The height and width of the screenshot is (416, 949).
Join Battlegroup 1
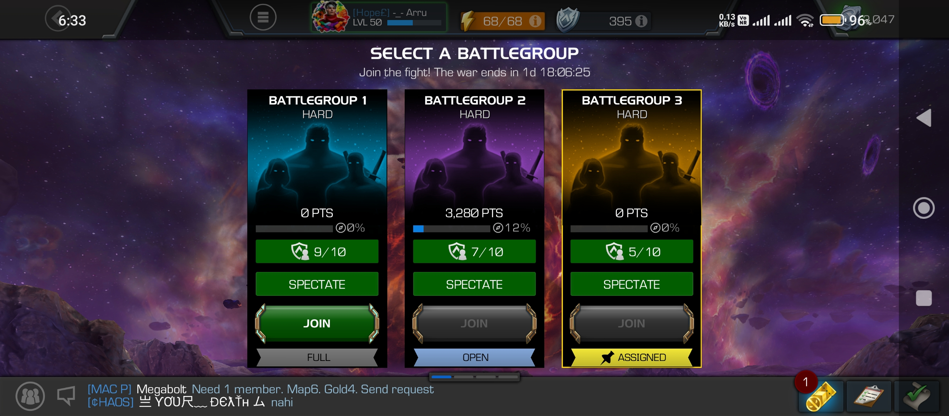coord(317,323)
